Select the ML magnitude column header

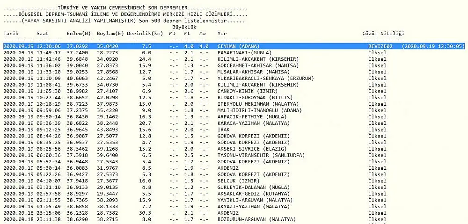click(187, 33)
